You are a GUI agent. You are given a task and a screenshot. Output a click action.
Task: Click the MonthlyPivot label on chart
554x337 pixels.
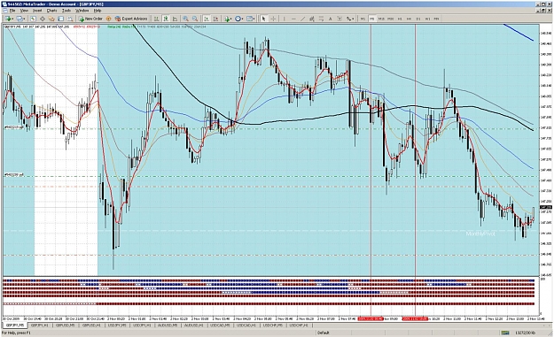click(480, 234)
